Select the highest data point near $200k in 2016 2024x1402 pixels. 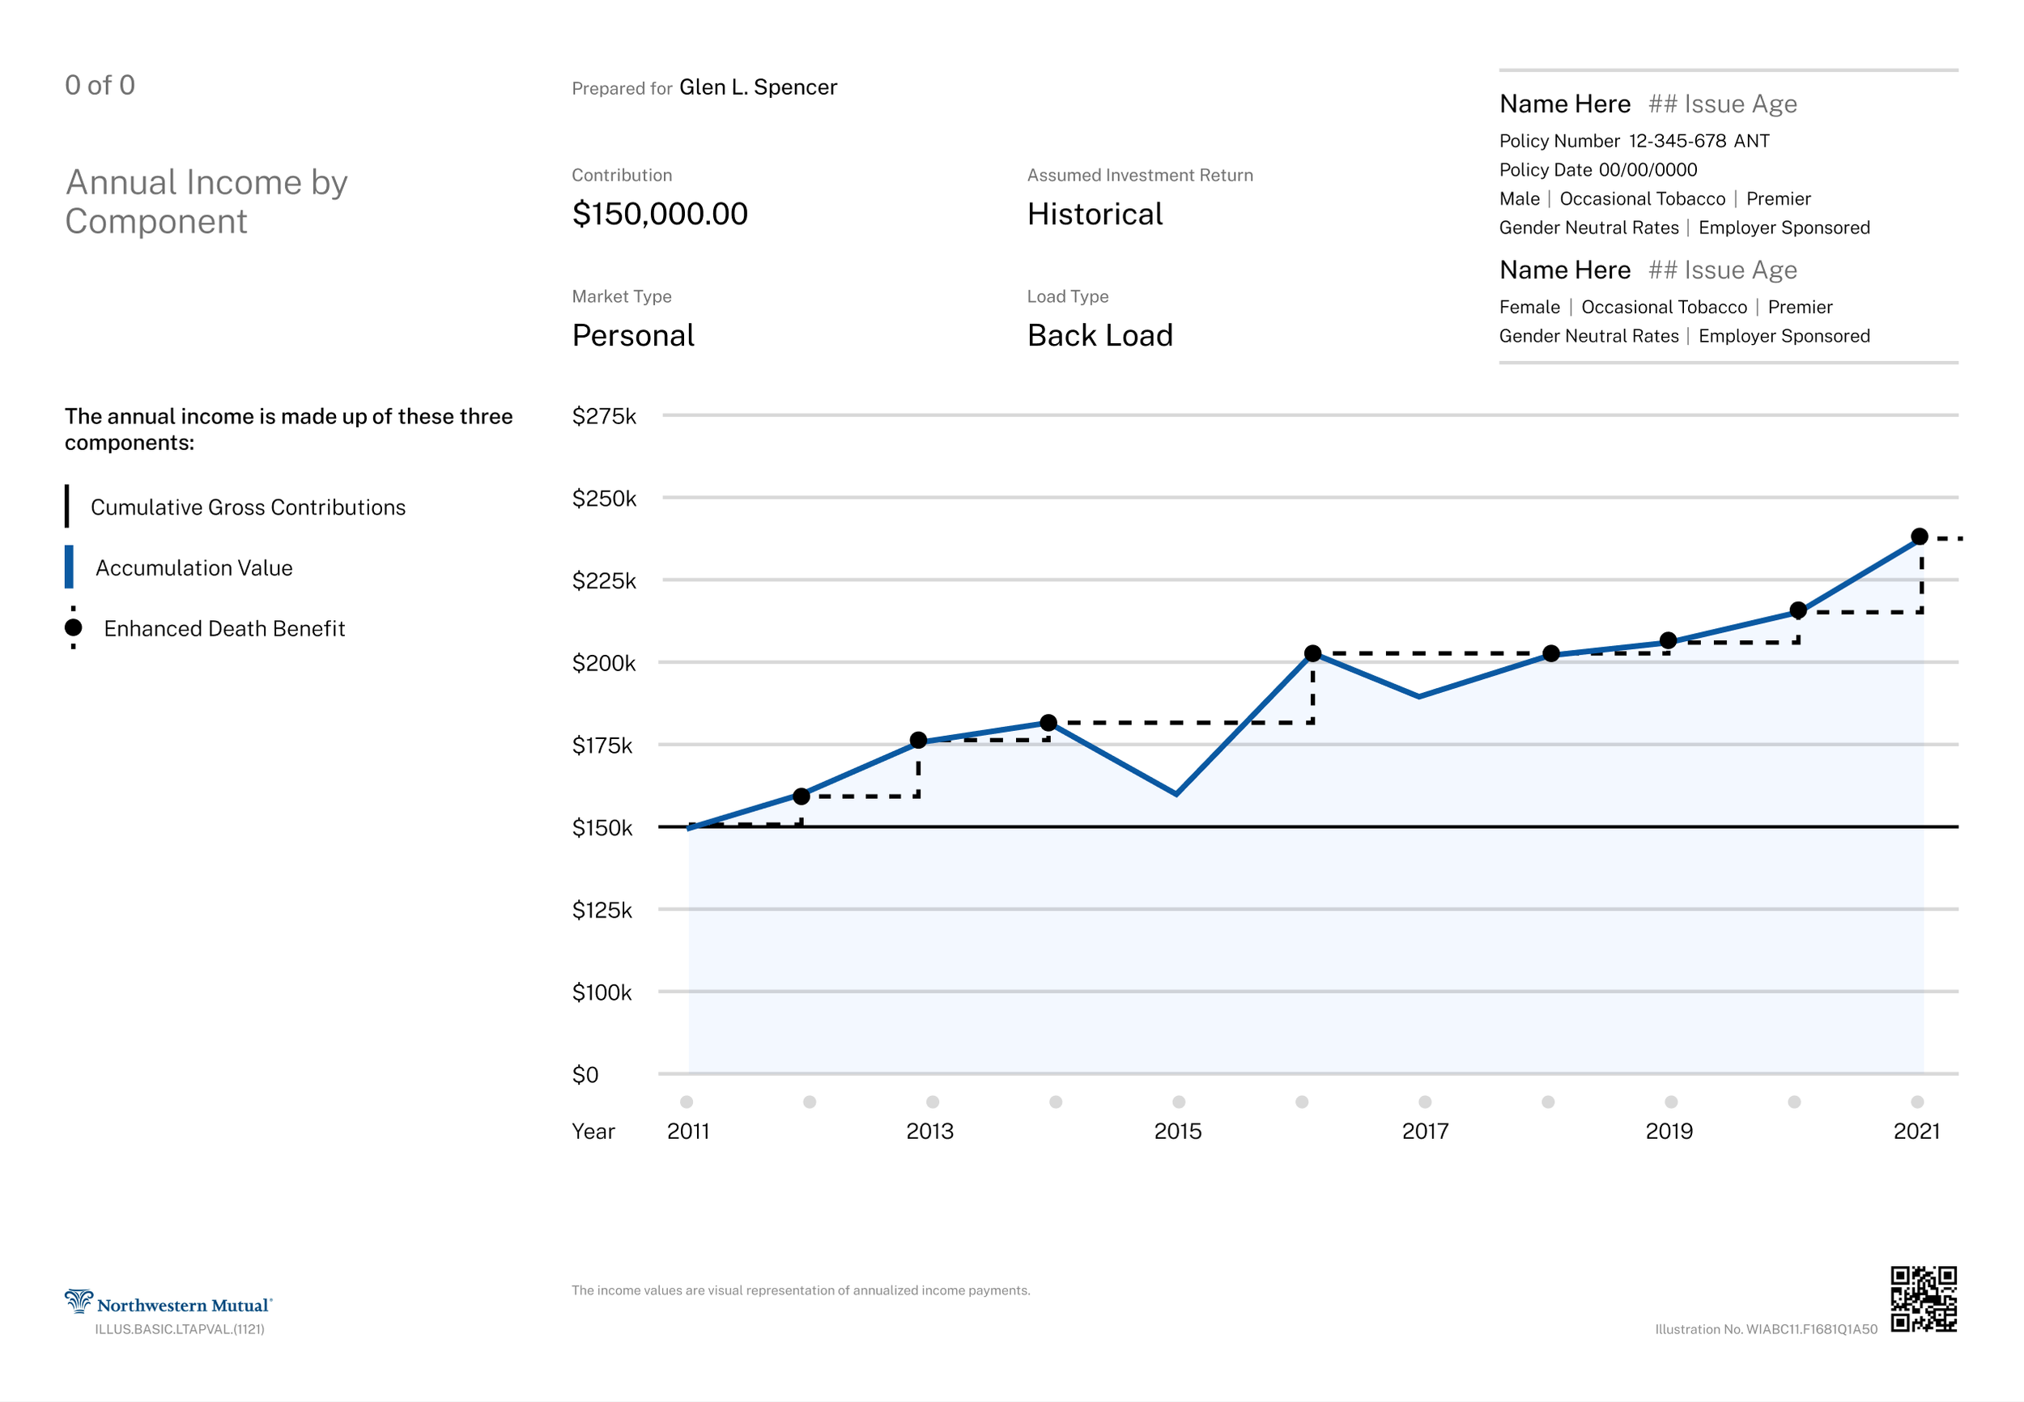(1312, 653)
